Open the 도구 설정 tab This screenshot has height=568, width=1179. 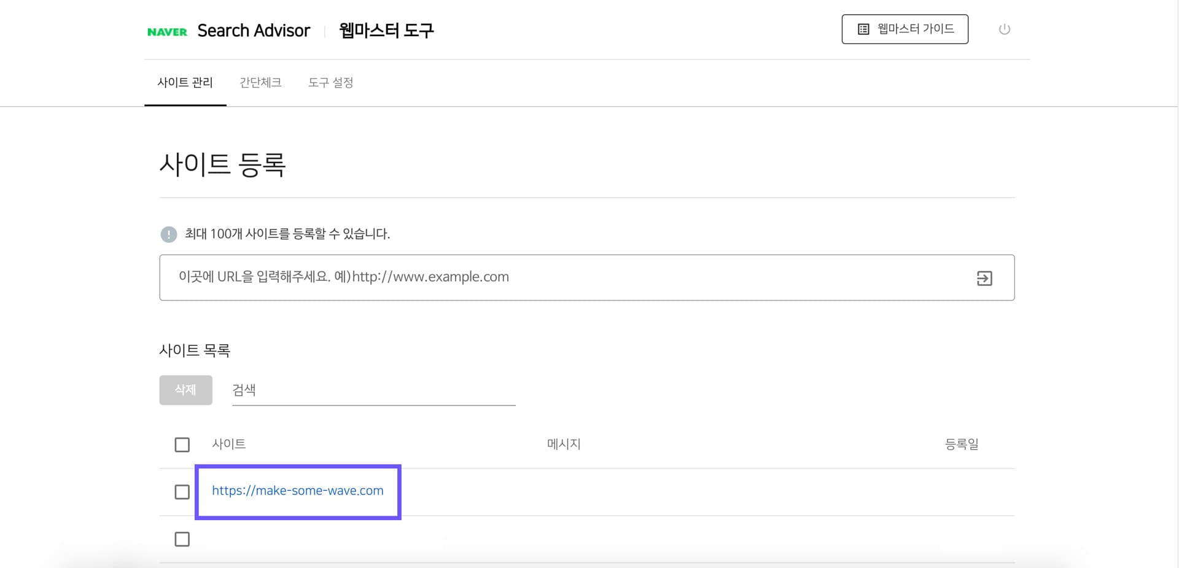coord(331,82)
